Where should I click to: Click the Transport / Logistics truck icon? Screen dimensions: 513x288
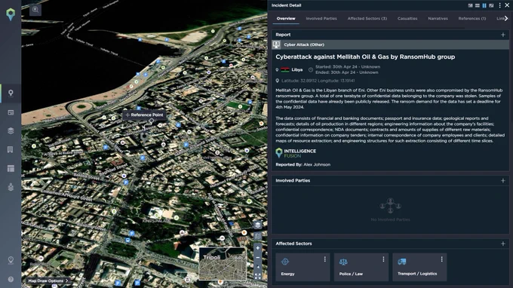pyautogui.click(x=402, y=262)
